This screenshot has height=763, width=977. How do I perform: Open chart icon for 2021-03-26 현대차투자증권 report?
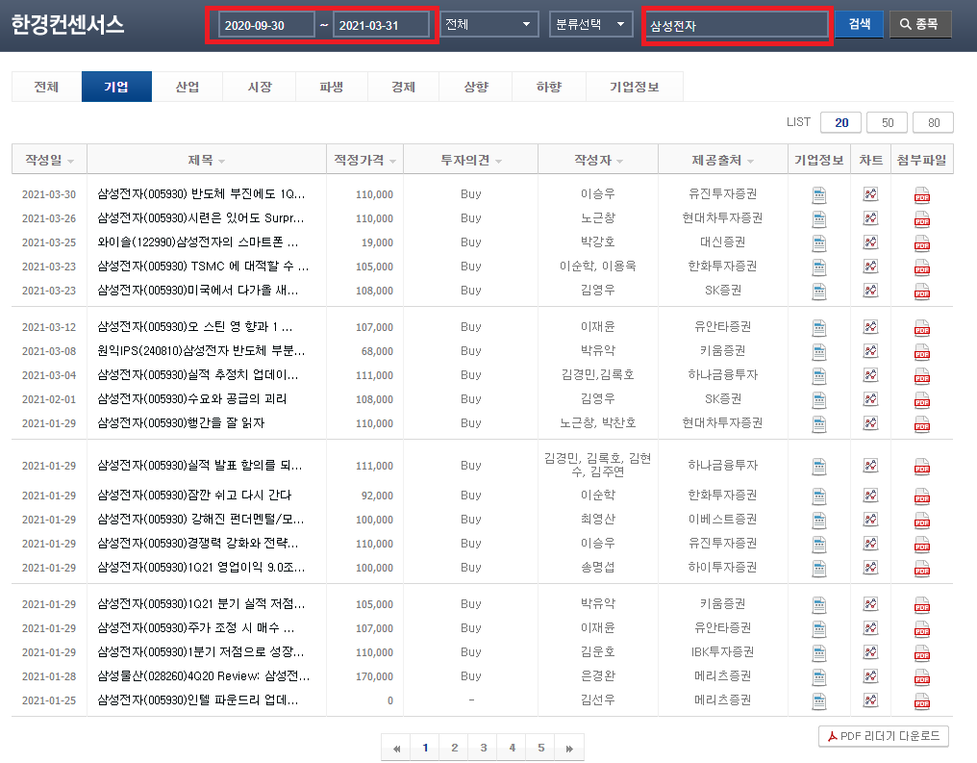[x=870, y=218]
